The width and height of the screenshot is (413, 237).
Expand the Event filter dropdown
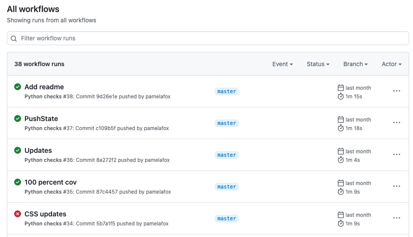coord(283,64)
